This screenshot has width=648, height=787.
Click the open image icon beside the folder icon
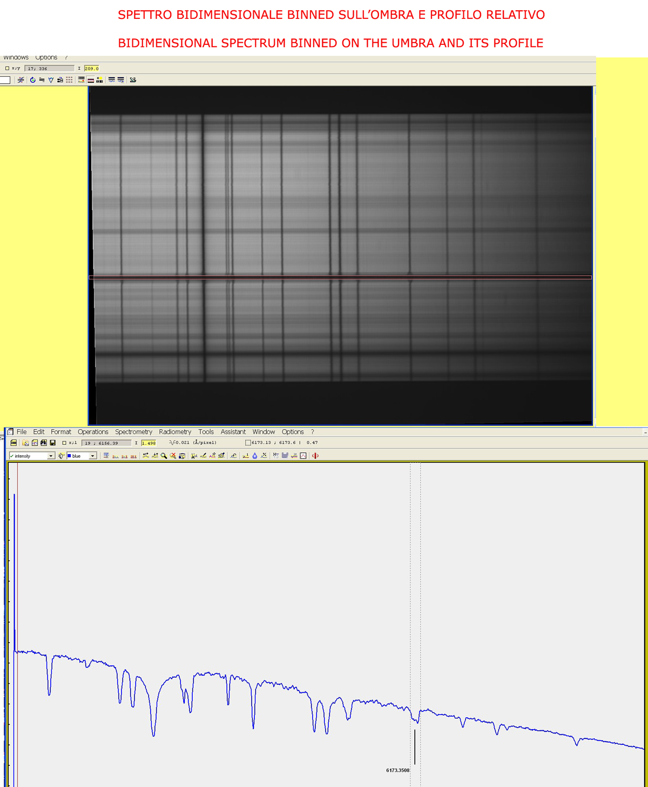(x=35, y=443)
